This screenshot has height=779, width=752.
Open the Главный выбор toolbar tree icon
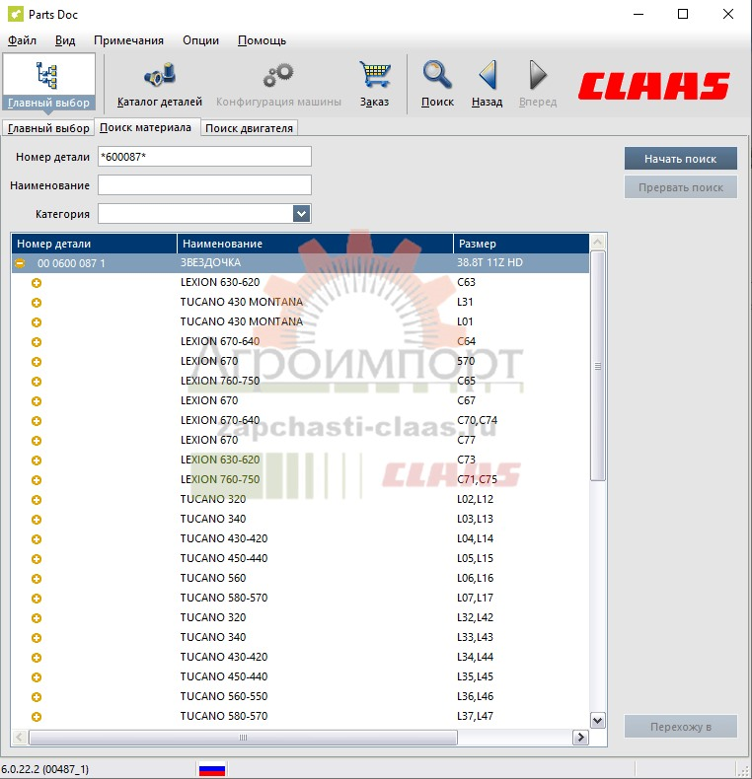pos(48,83)
